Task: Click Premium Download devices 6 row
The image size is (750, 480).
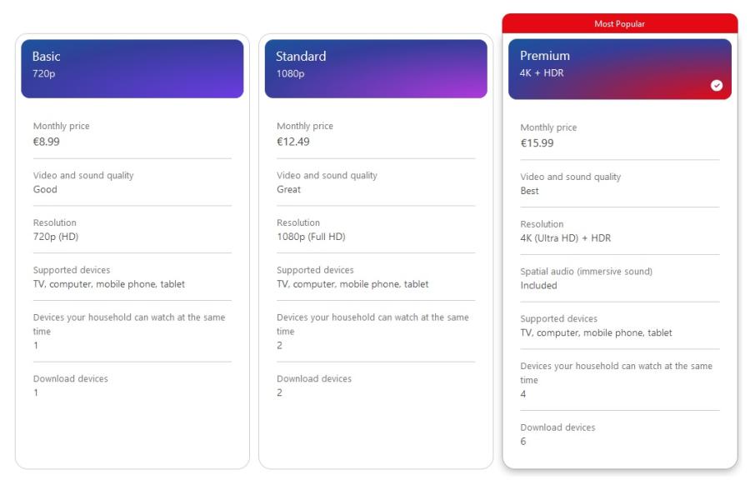Action: pos(619,434)
